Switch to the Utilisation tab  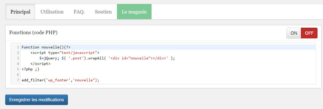[52, 12]
